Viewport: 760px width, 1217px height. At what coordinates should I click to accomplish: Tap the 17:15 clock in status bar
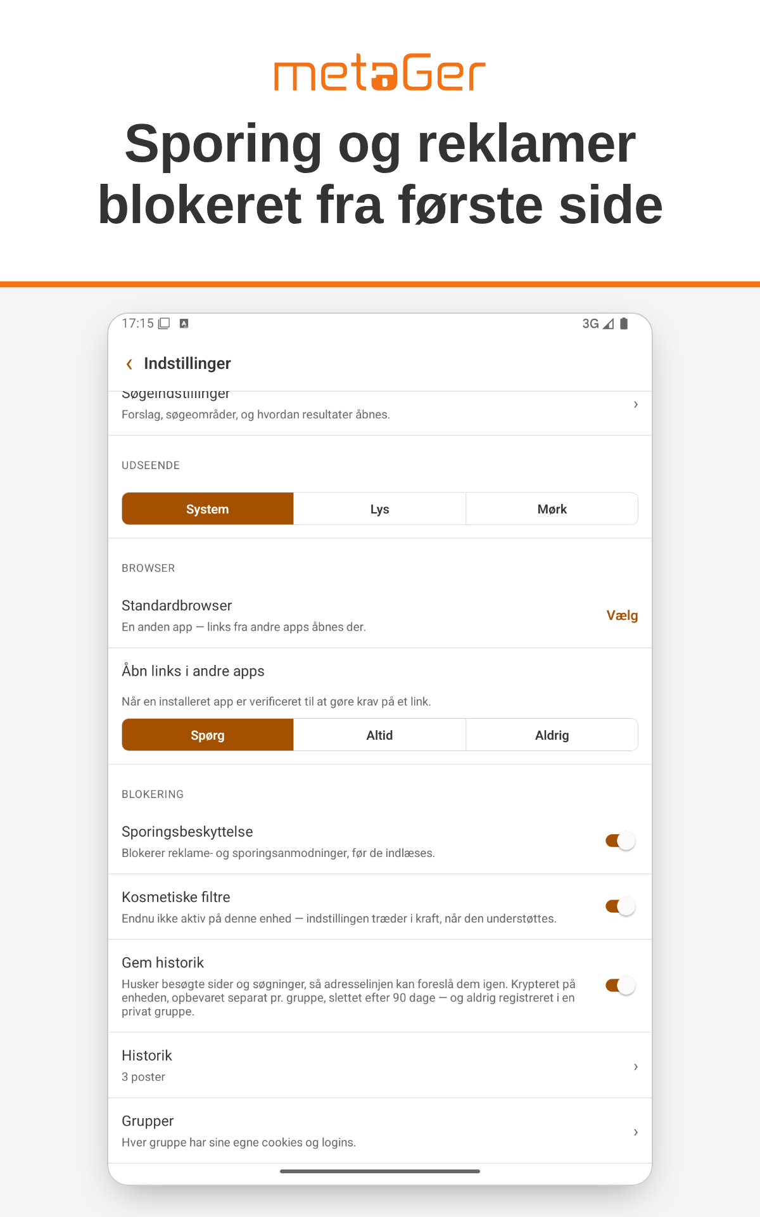137,323
